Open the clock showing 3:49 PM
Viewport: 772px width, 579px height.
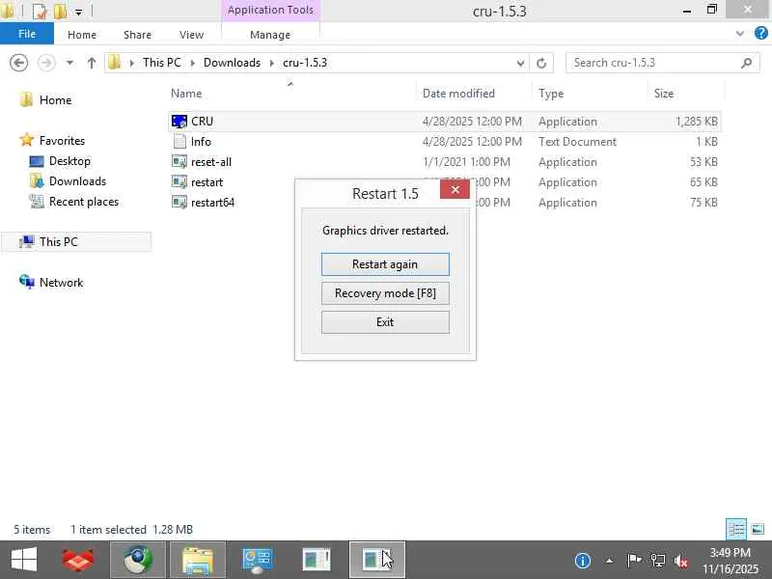click(x=731, y=561)
